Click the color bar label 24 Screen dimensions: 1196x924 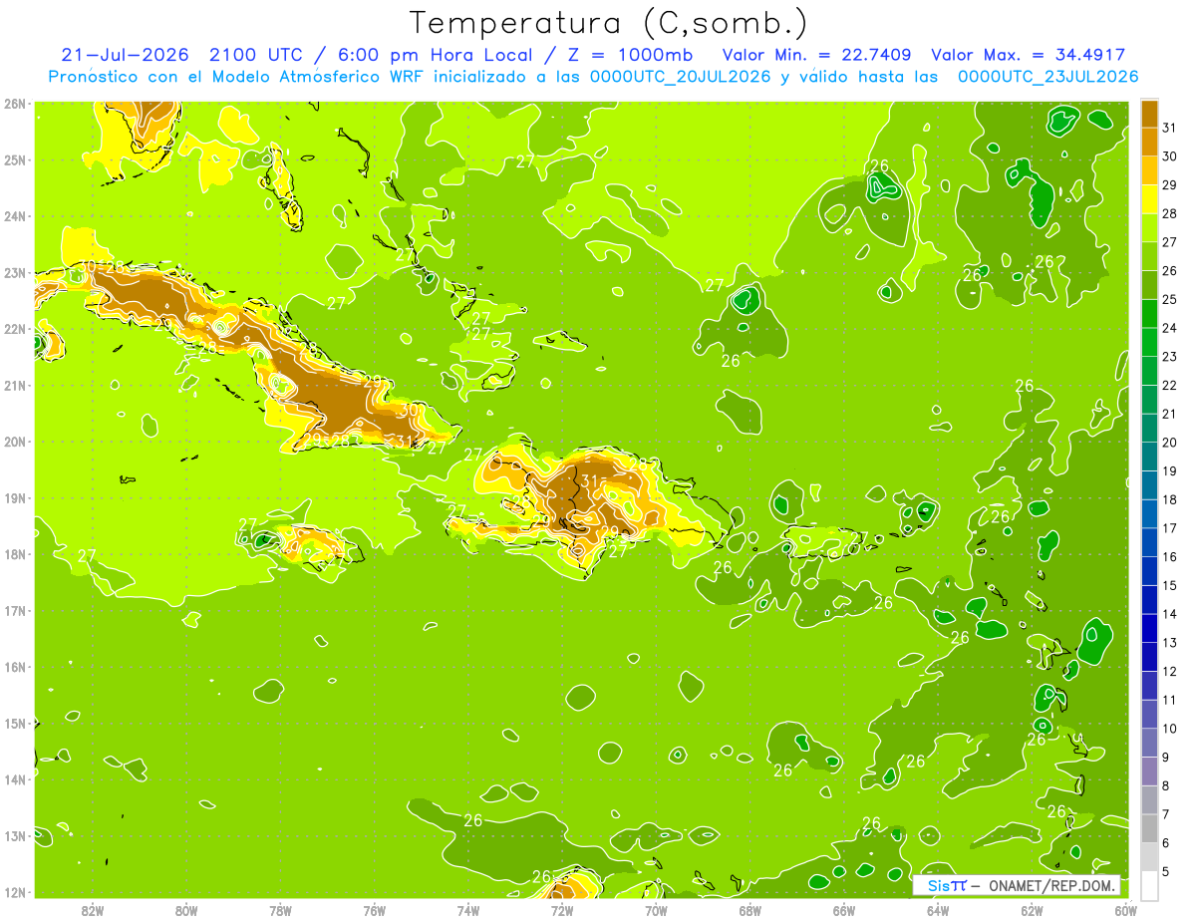click(x=1170, y=328)
